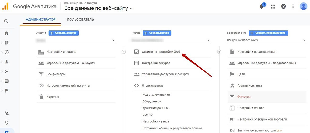Switch to the ПОЛЬЗОВАТЕЛЬ tab
The image size is (310, 133).
click(x=81, y=20)
